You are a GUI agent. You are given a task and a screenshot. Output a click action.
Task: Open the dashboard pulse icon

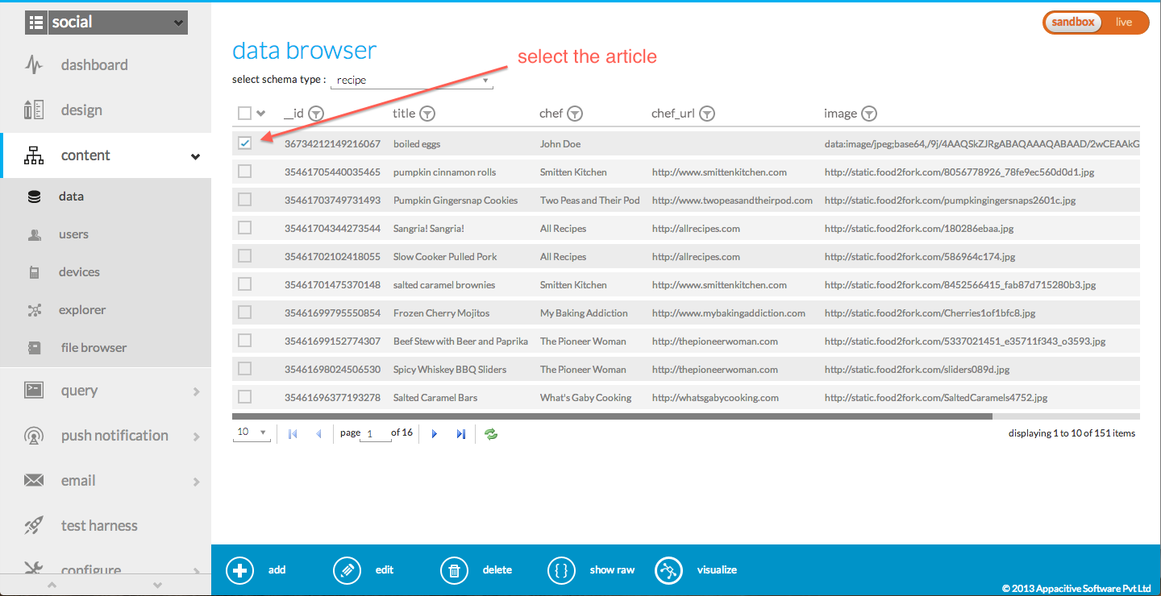coord(34,65)
